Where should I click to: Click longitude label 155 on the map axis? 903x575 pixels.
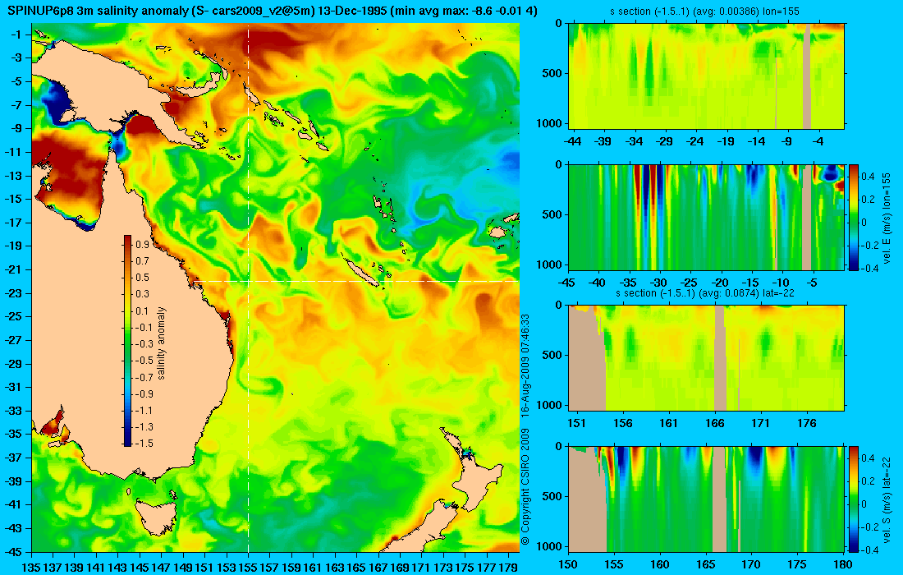click(248, 567)
